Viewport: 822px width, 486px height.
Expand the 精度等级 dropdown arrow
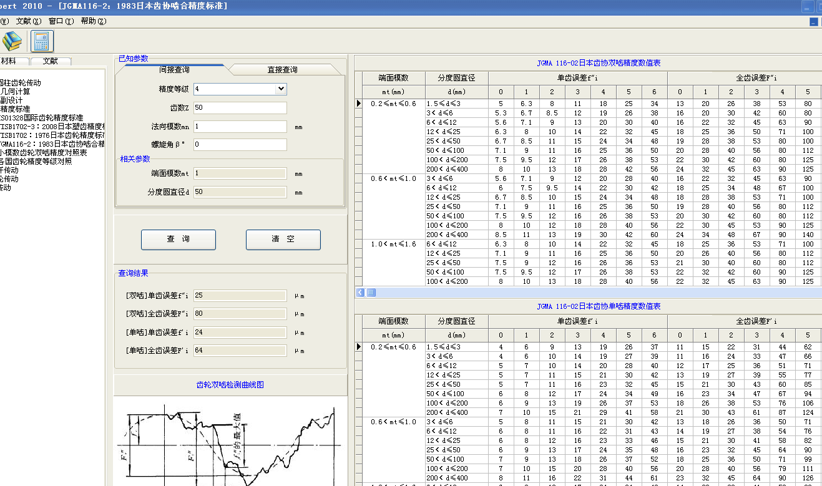(281, 89)
